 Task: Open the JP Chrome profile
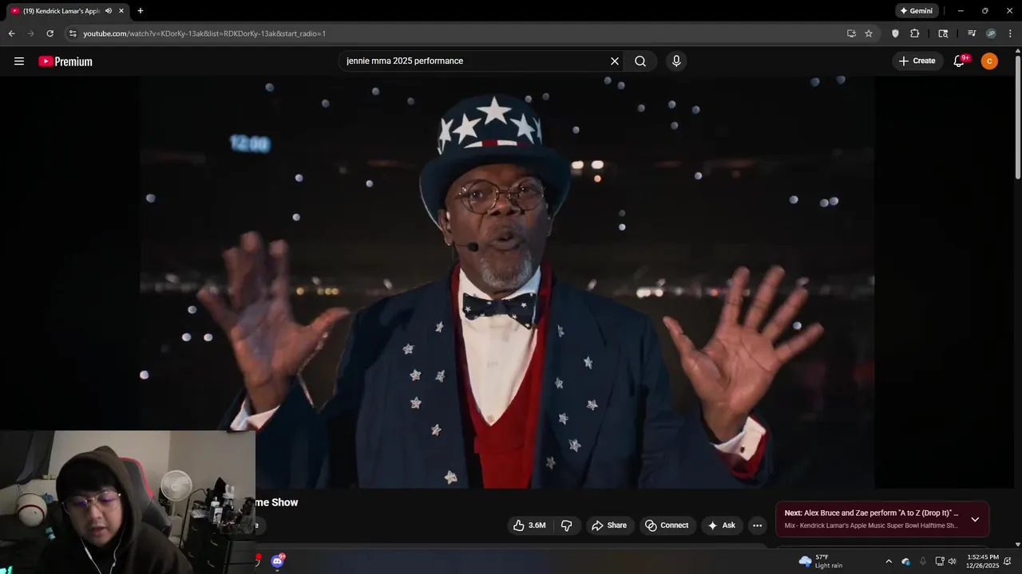pos(991,33)
